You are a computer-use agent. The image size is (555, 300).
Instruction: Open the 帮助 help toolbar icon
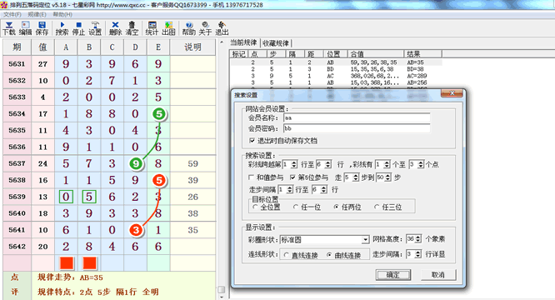pyautogui.click(x=188, y=28)
